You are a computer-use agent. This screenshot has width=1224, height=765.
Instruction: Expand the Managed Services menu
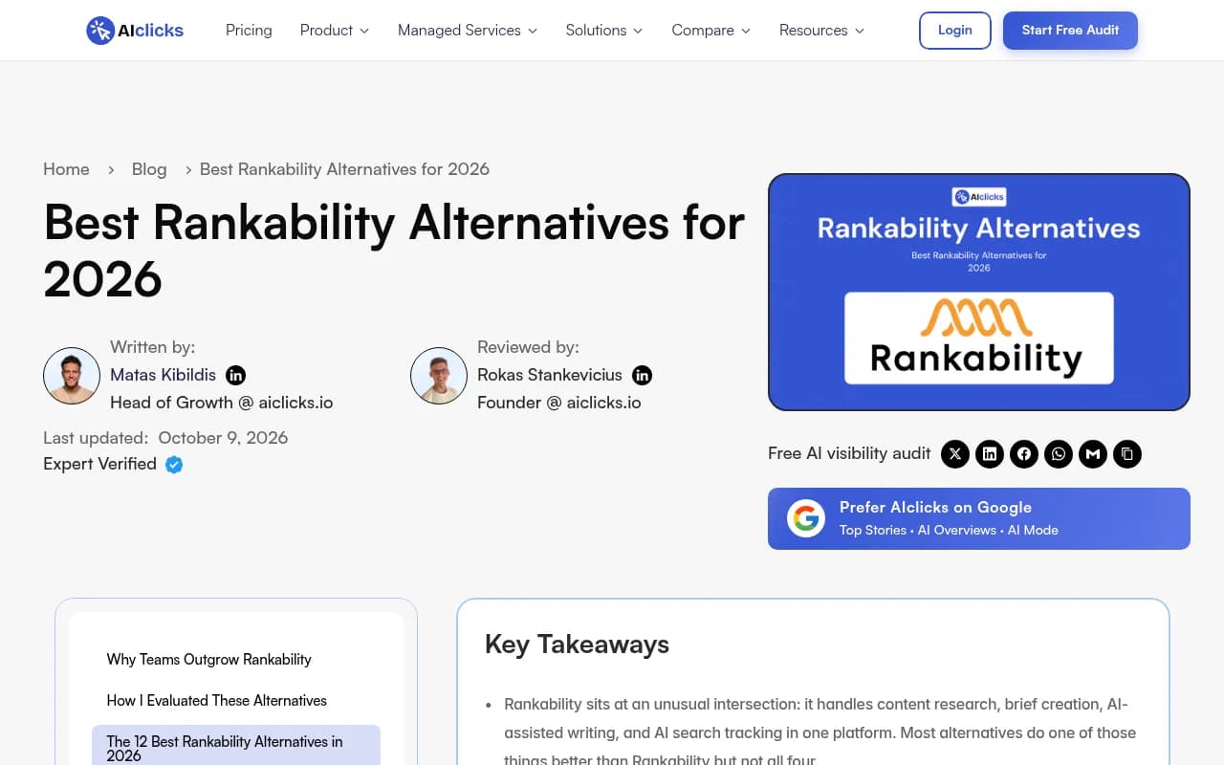tap(468, 31)
